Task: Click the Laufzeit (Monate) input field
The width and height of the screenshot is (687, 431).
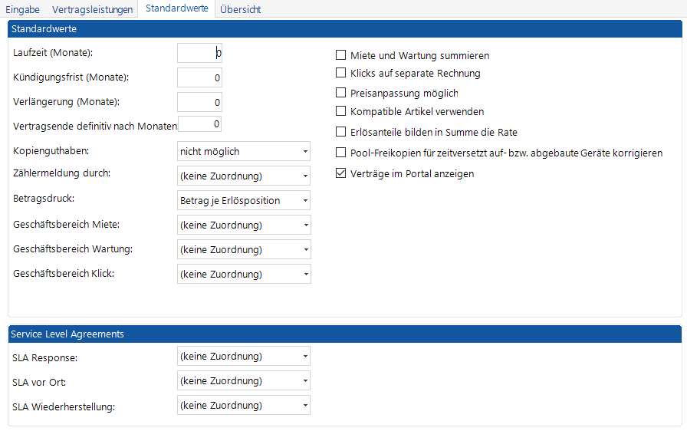Action: pos(199,53)
